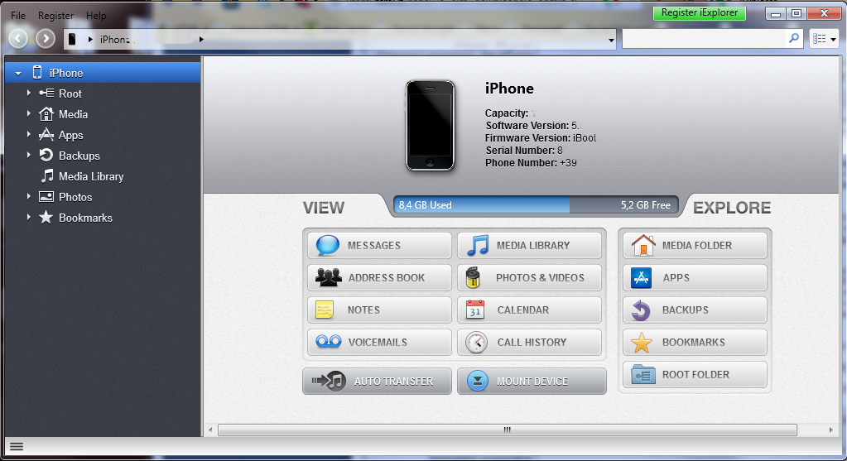Viewport: 847px width, 461px height.
Task: Expand the Backups node in sidebar
Action: [x=28, y=156]
